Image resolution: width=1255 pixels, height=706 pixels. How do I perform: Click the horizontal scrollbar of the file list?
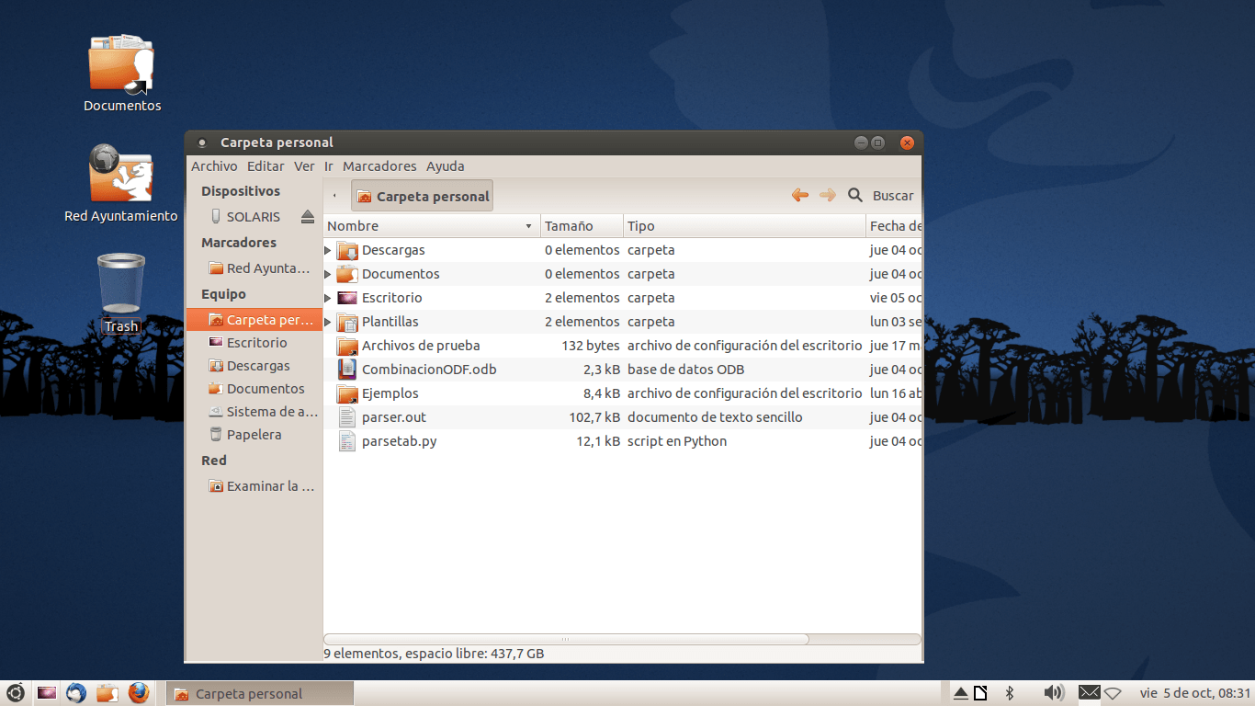[x=566, y=639]
